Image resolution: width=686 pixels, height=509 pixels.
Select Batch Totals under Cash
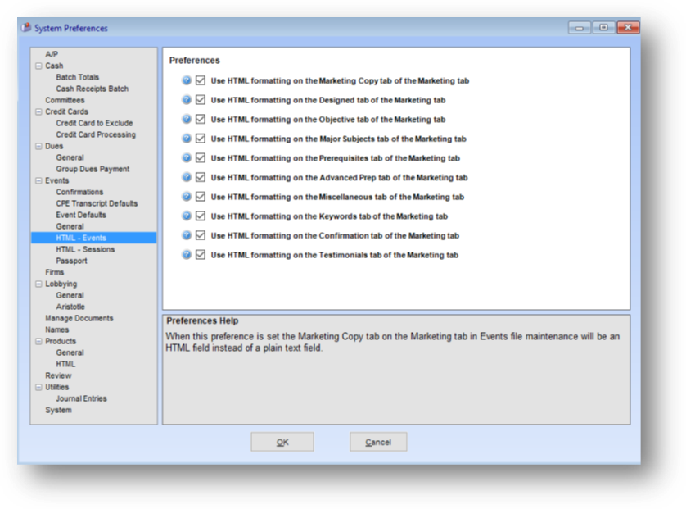click(78, 77)
